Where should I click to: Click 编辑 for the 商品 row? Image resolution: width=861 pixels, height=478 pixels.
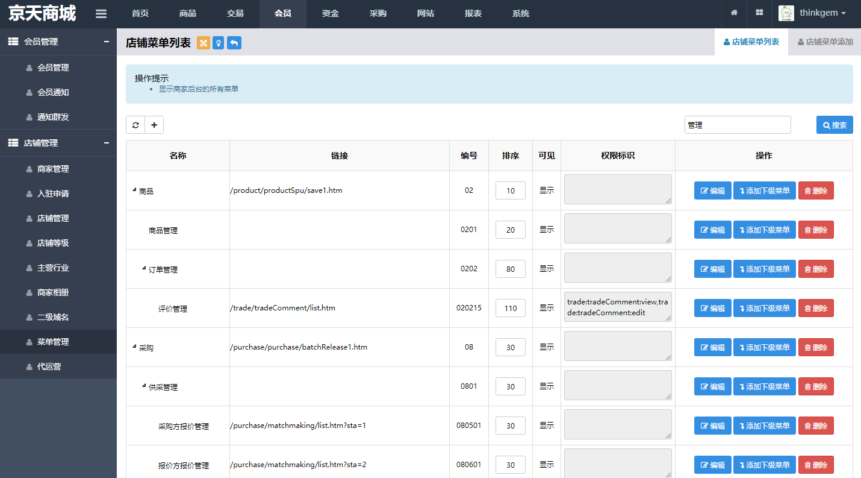pos(713,190)
